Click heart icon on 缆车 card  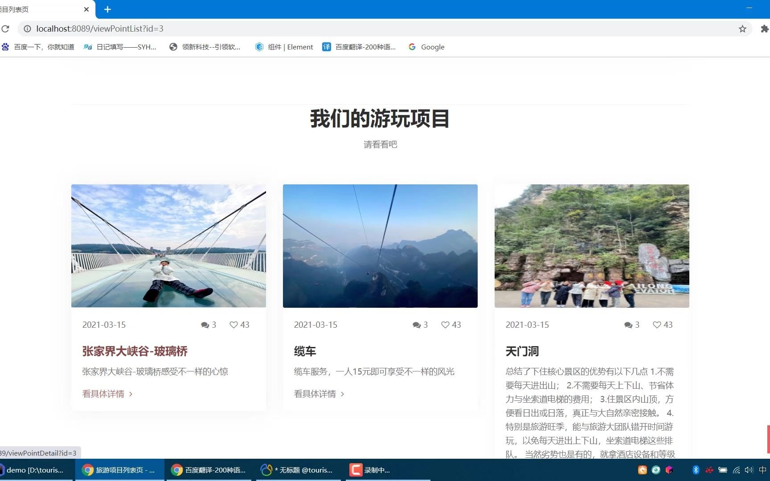445,325
